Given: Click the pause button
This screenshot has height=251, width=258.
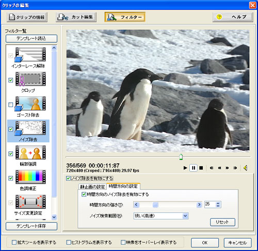Looking at the screenshot, I should 193,168.
